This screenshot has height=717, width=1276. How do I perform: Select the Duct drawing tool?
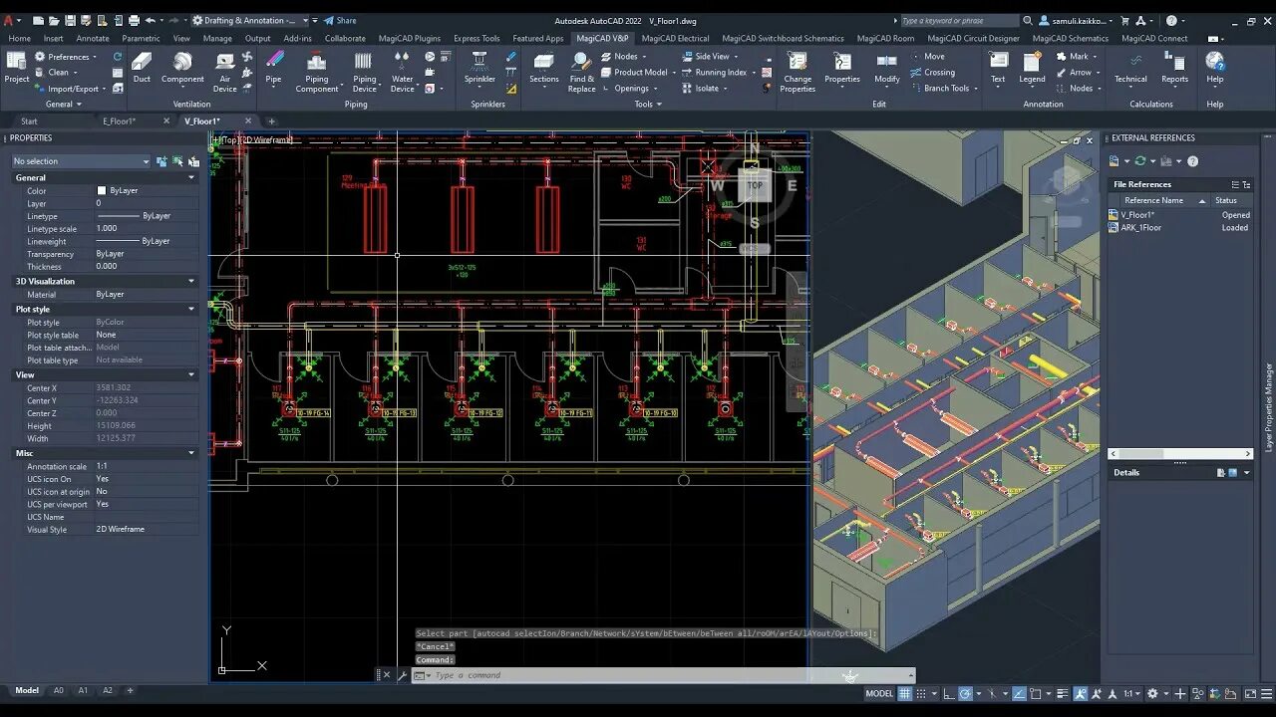point(142,68)
